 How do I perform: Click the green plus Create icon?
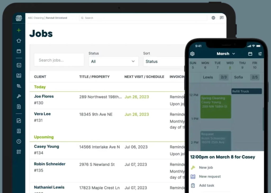click(x=19, y=30)
